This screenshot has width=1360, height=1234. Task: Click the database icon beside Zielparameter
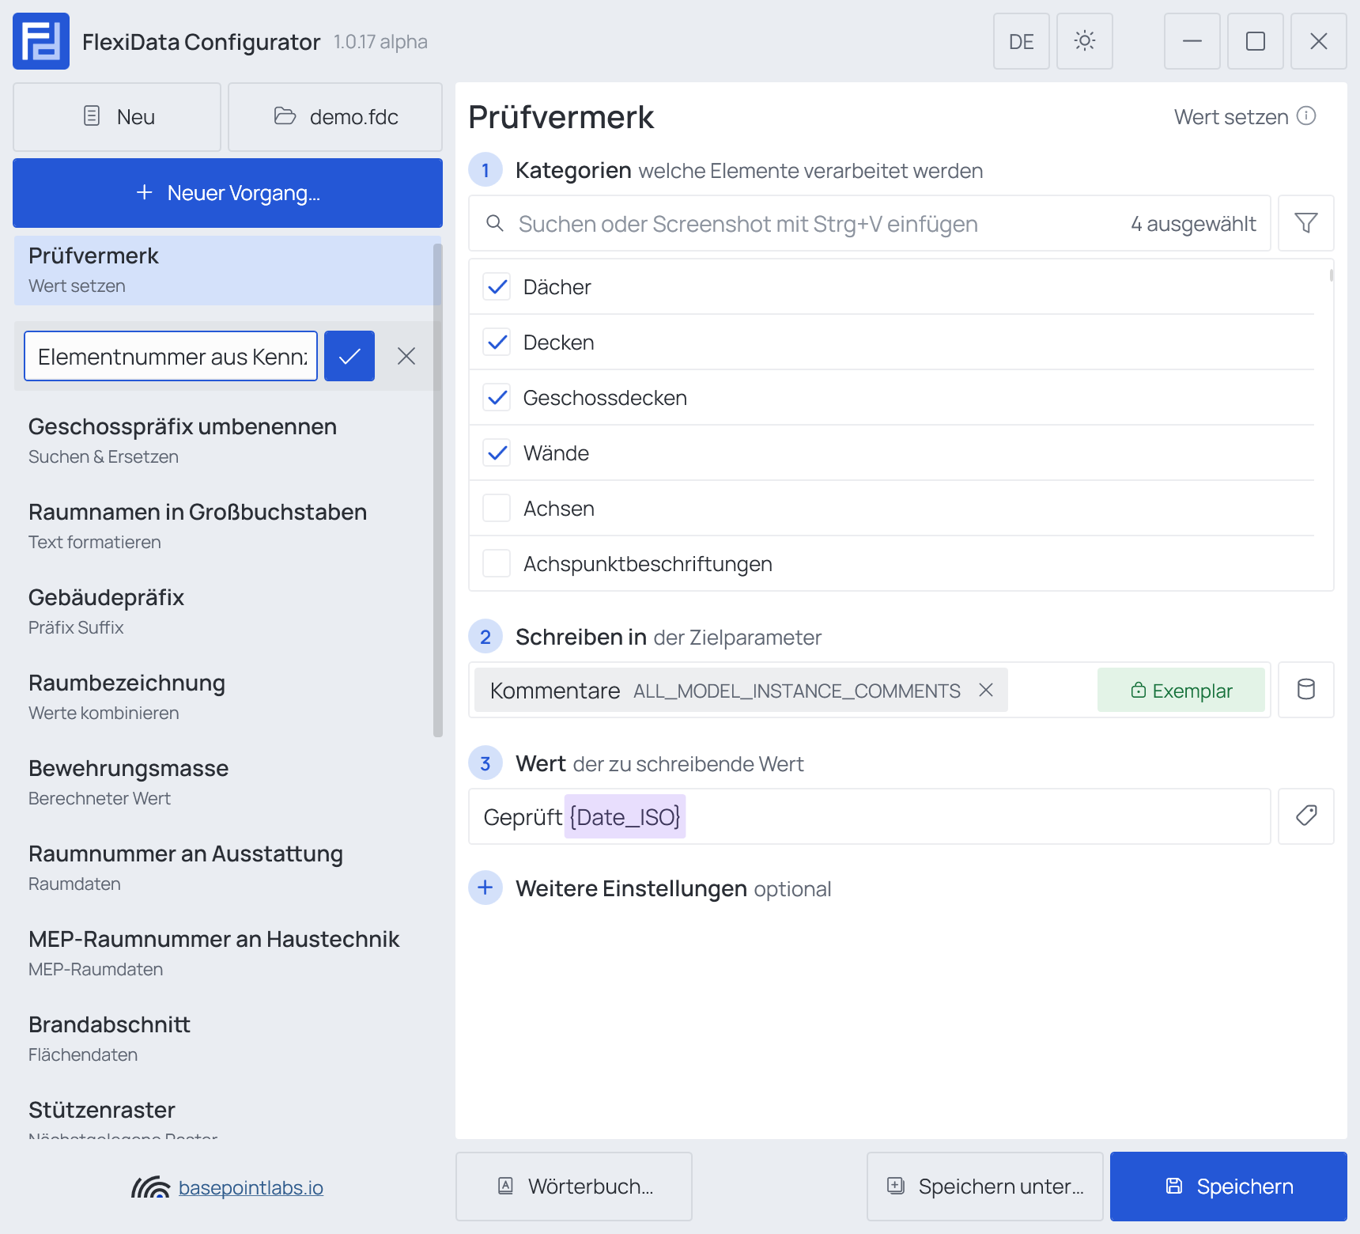(1305, 690)
